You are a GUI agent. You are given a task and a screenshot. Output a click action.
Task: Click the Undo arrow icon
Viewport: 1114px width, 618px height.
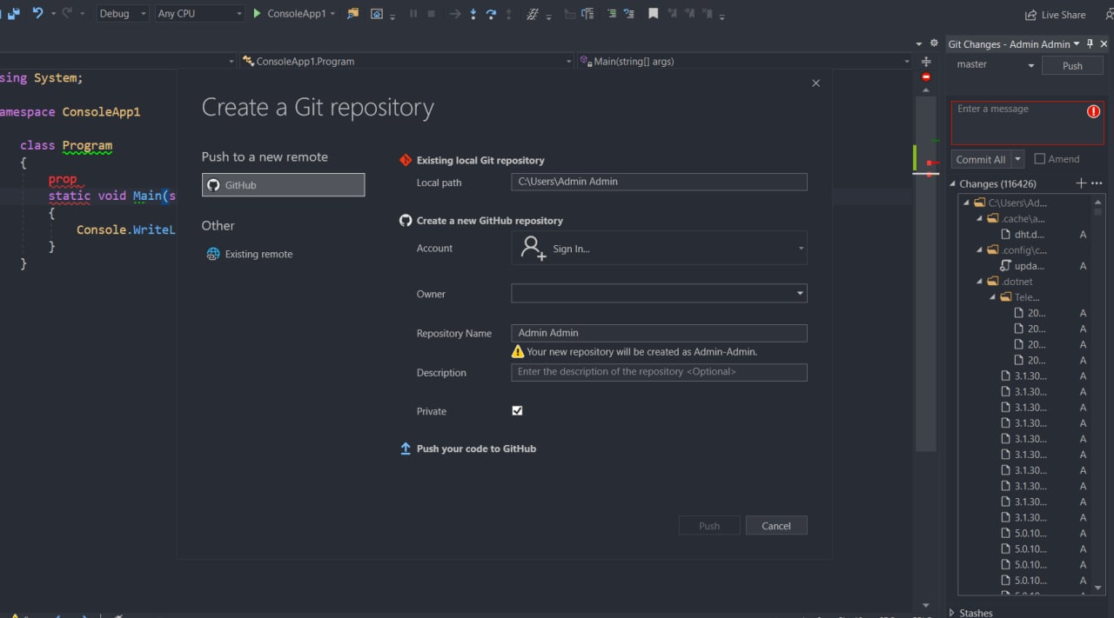[x=37, y=13]
